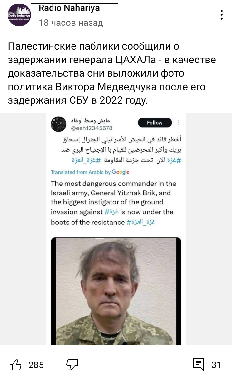Like the post with thumbs up
This screenshot has width=232, height=379.
click(15, 365)
